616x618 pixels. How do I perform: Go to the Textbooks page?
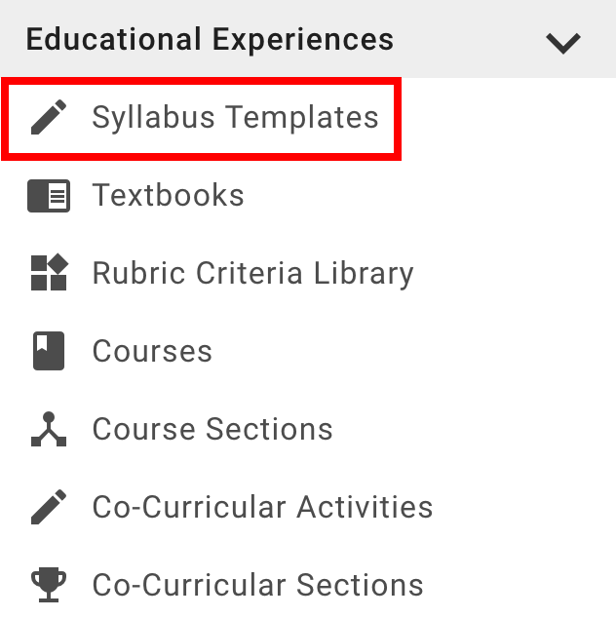coord(168,196)
